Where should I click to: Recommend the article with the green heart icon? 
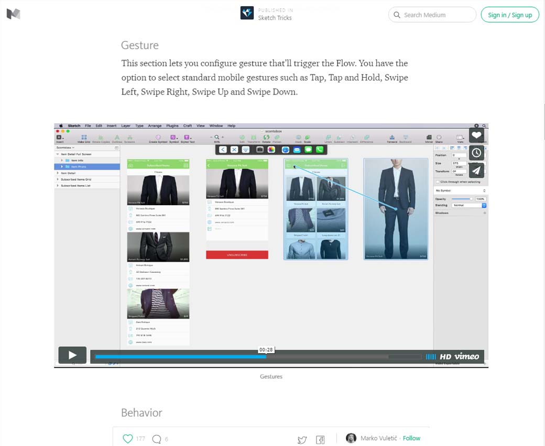(x=127, y=439)
